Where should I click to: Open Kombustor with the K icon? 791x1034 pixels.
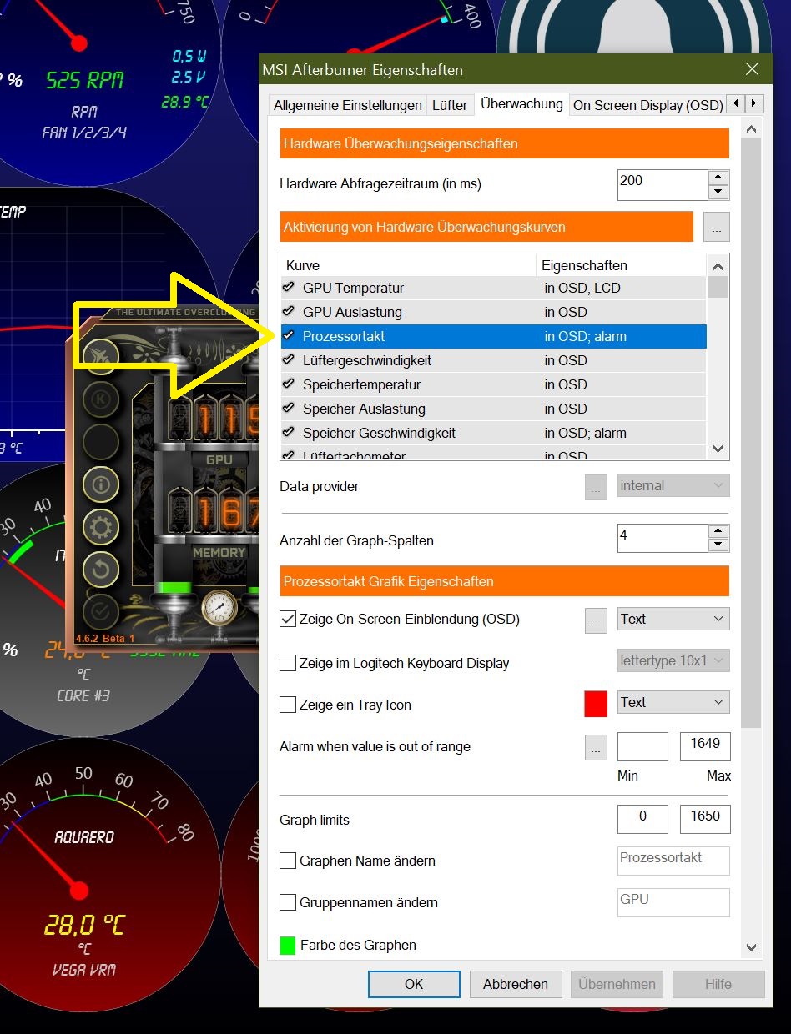coord(101,399)
